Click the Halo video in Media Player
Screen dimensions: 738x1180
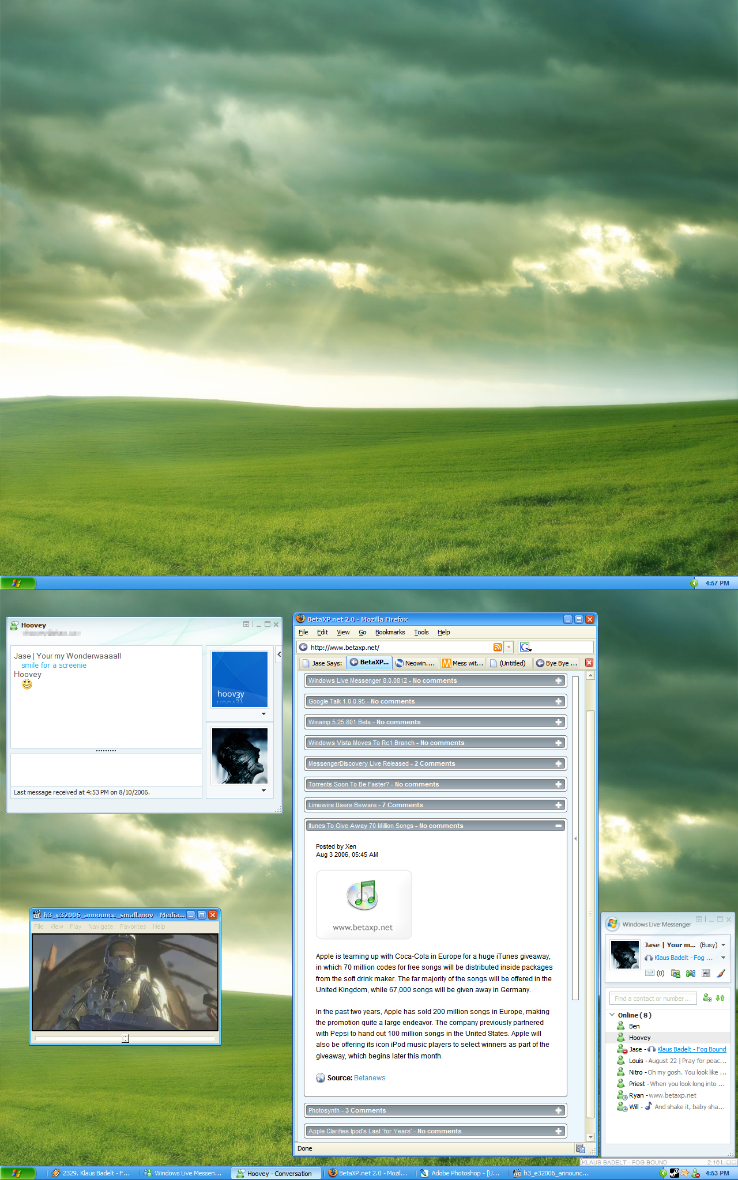[x=125, y=982]
